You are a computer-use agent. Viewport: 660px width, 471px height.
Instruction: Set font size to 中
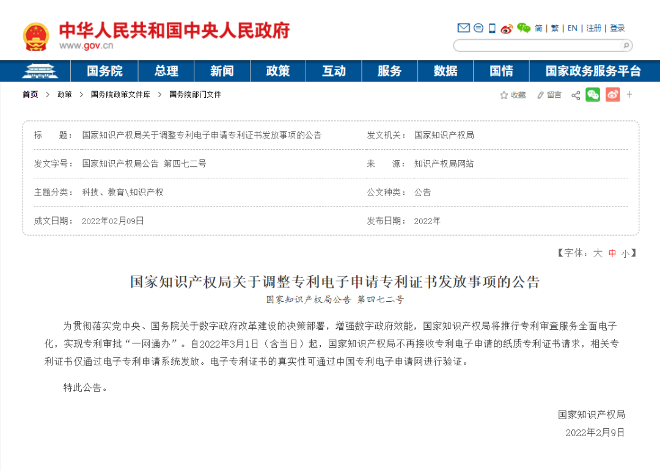point(612,254)
